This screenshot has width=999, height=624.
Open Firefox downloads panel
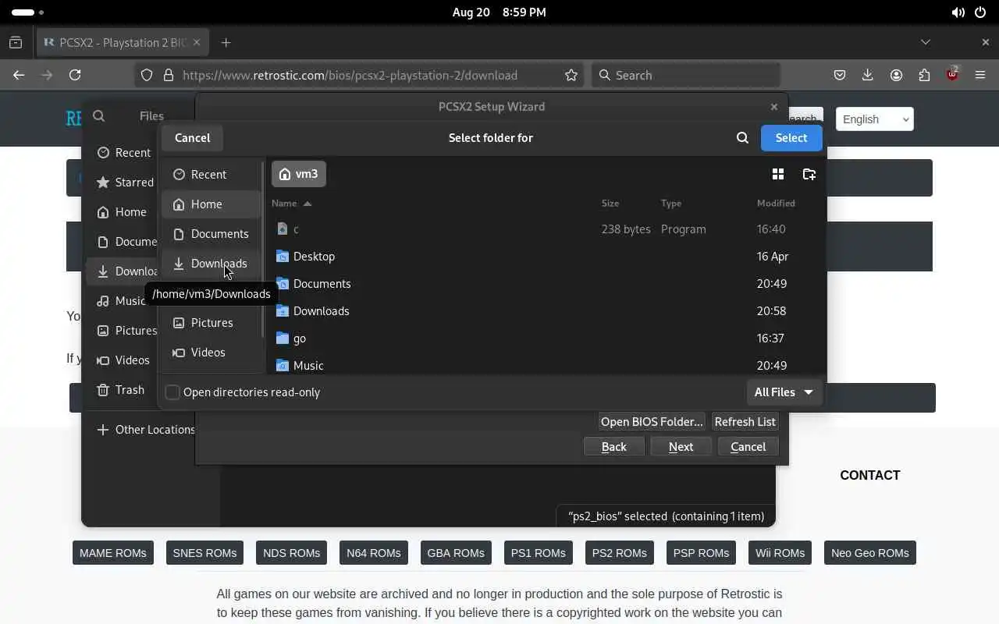click(x=868, y=75)
